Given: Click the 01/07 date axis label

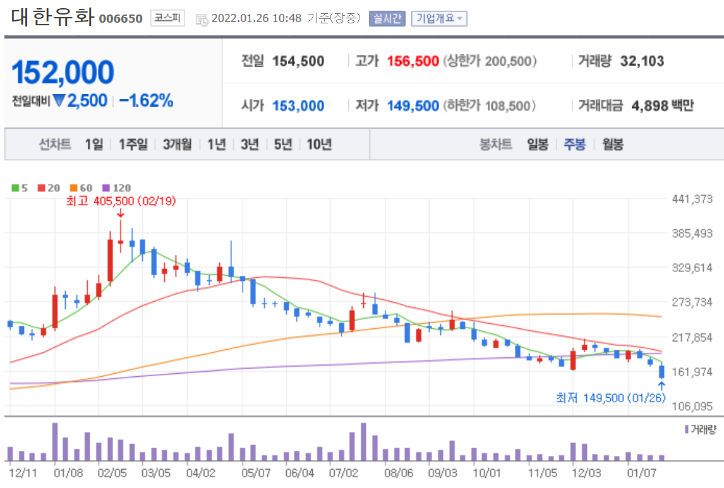Looking at the screenshot, I should coord(641,473).
